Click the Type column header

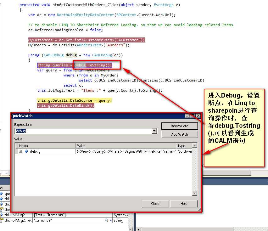pos(184,146)
